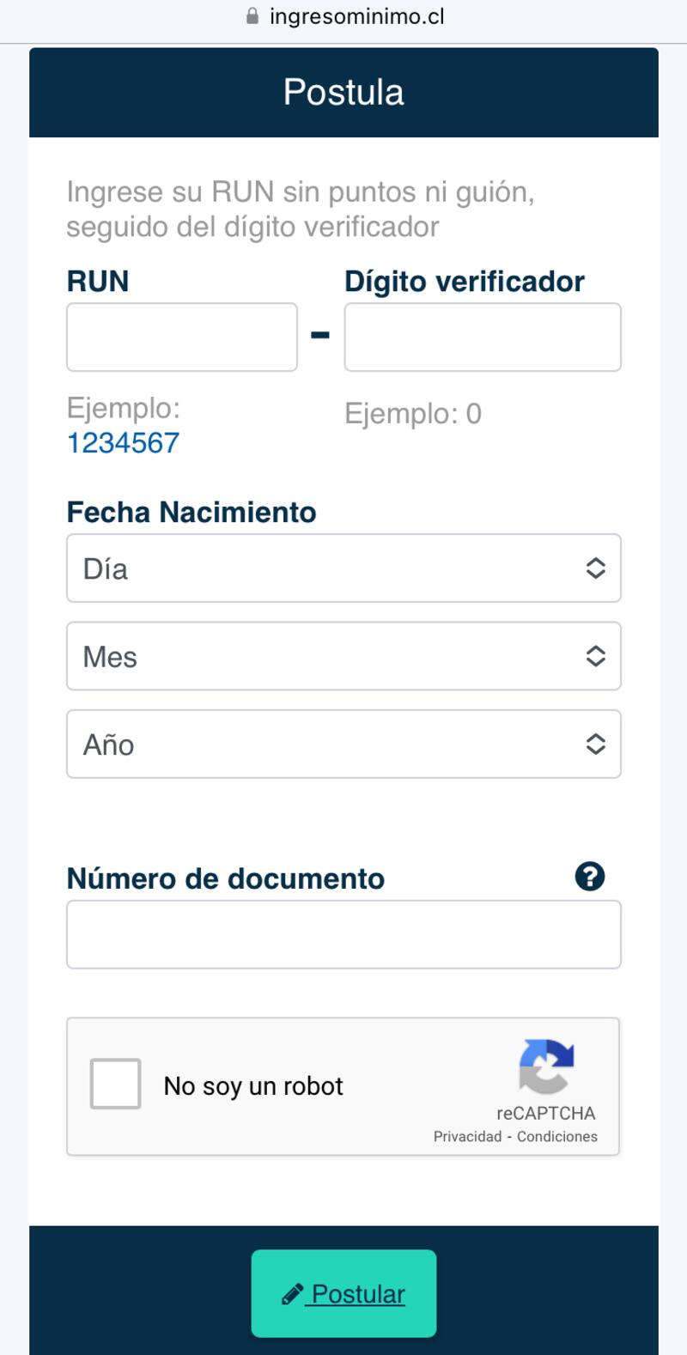Open the Día dropdown
Viewport: 687px width, 1355px height.
343,568
